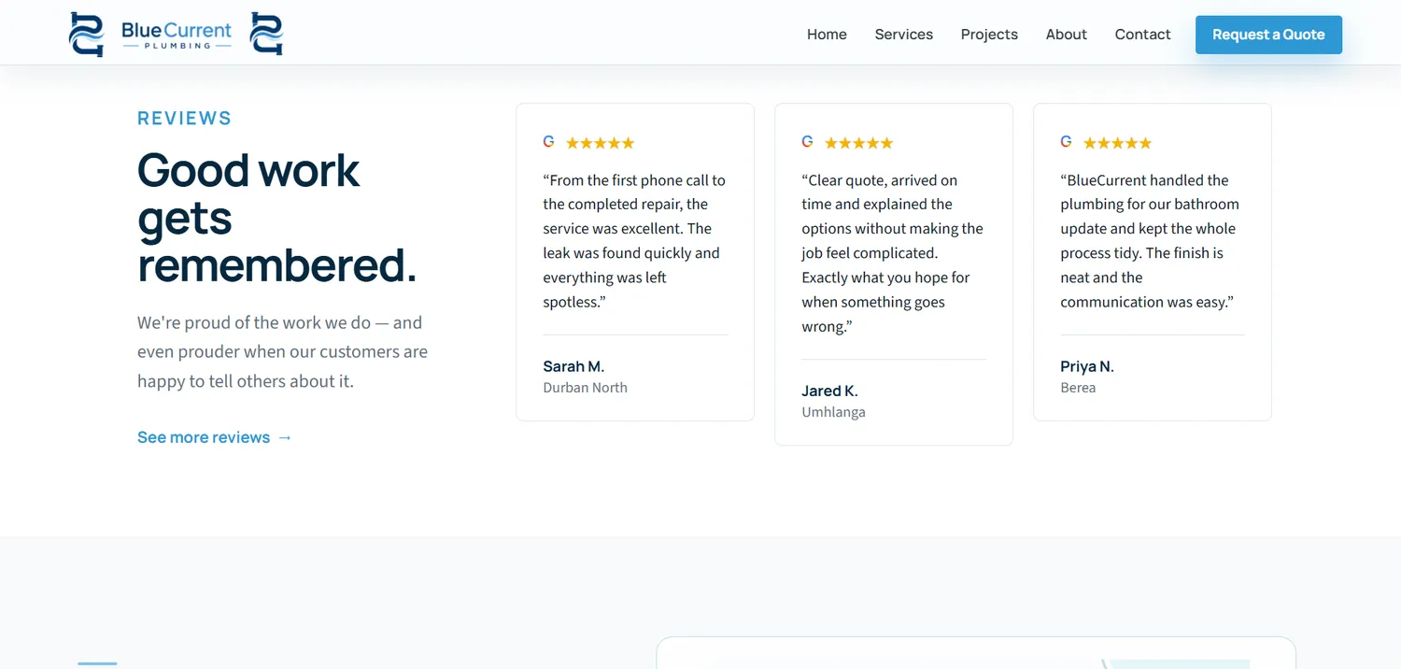Screen dimensions: 1401x669
Task: Click the right BlueCurrent logo icon
Action: tap(266, 34)
